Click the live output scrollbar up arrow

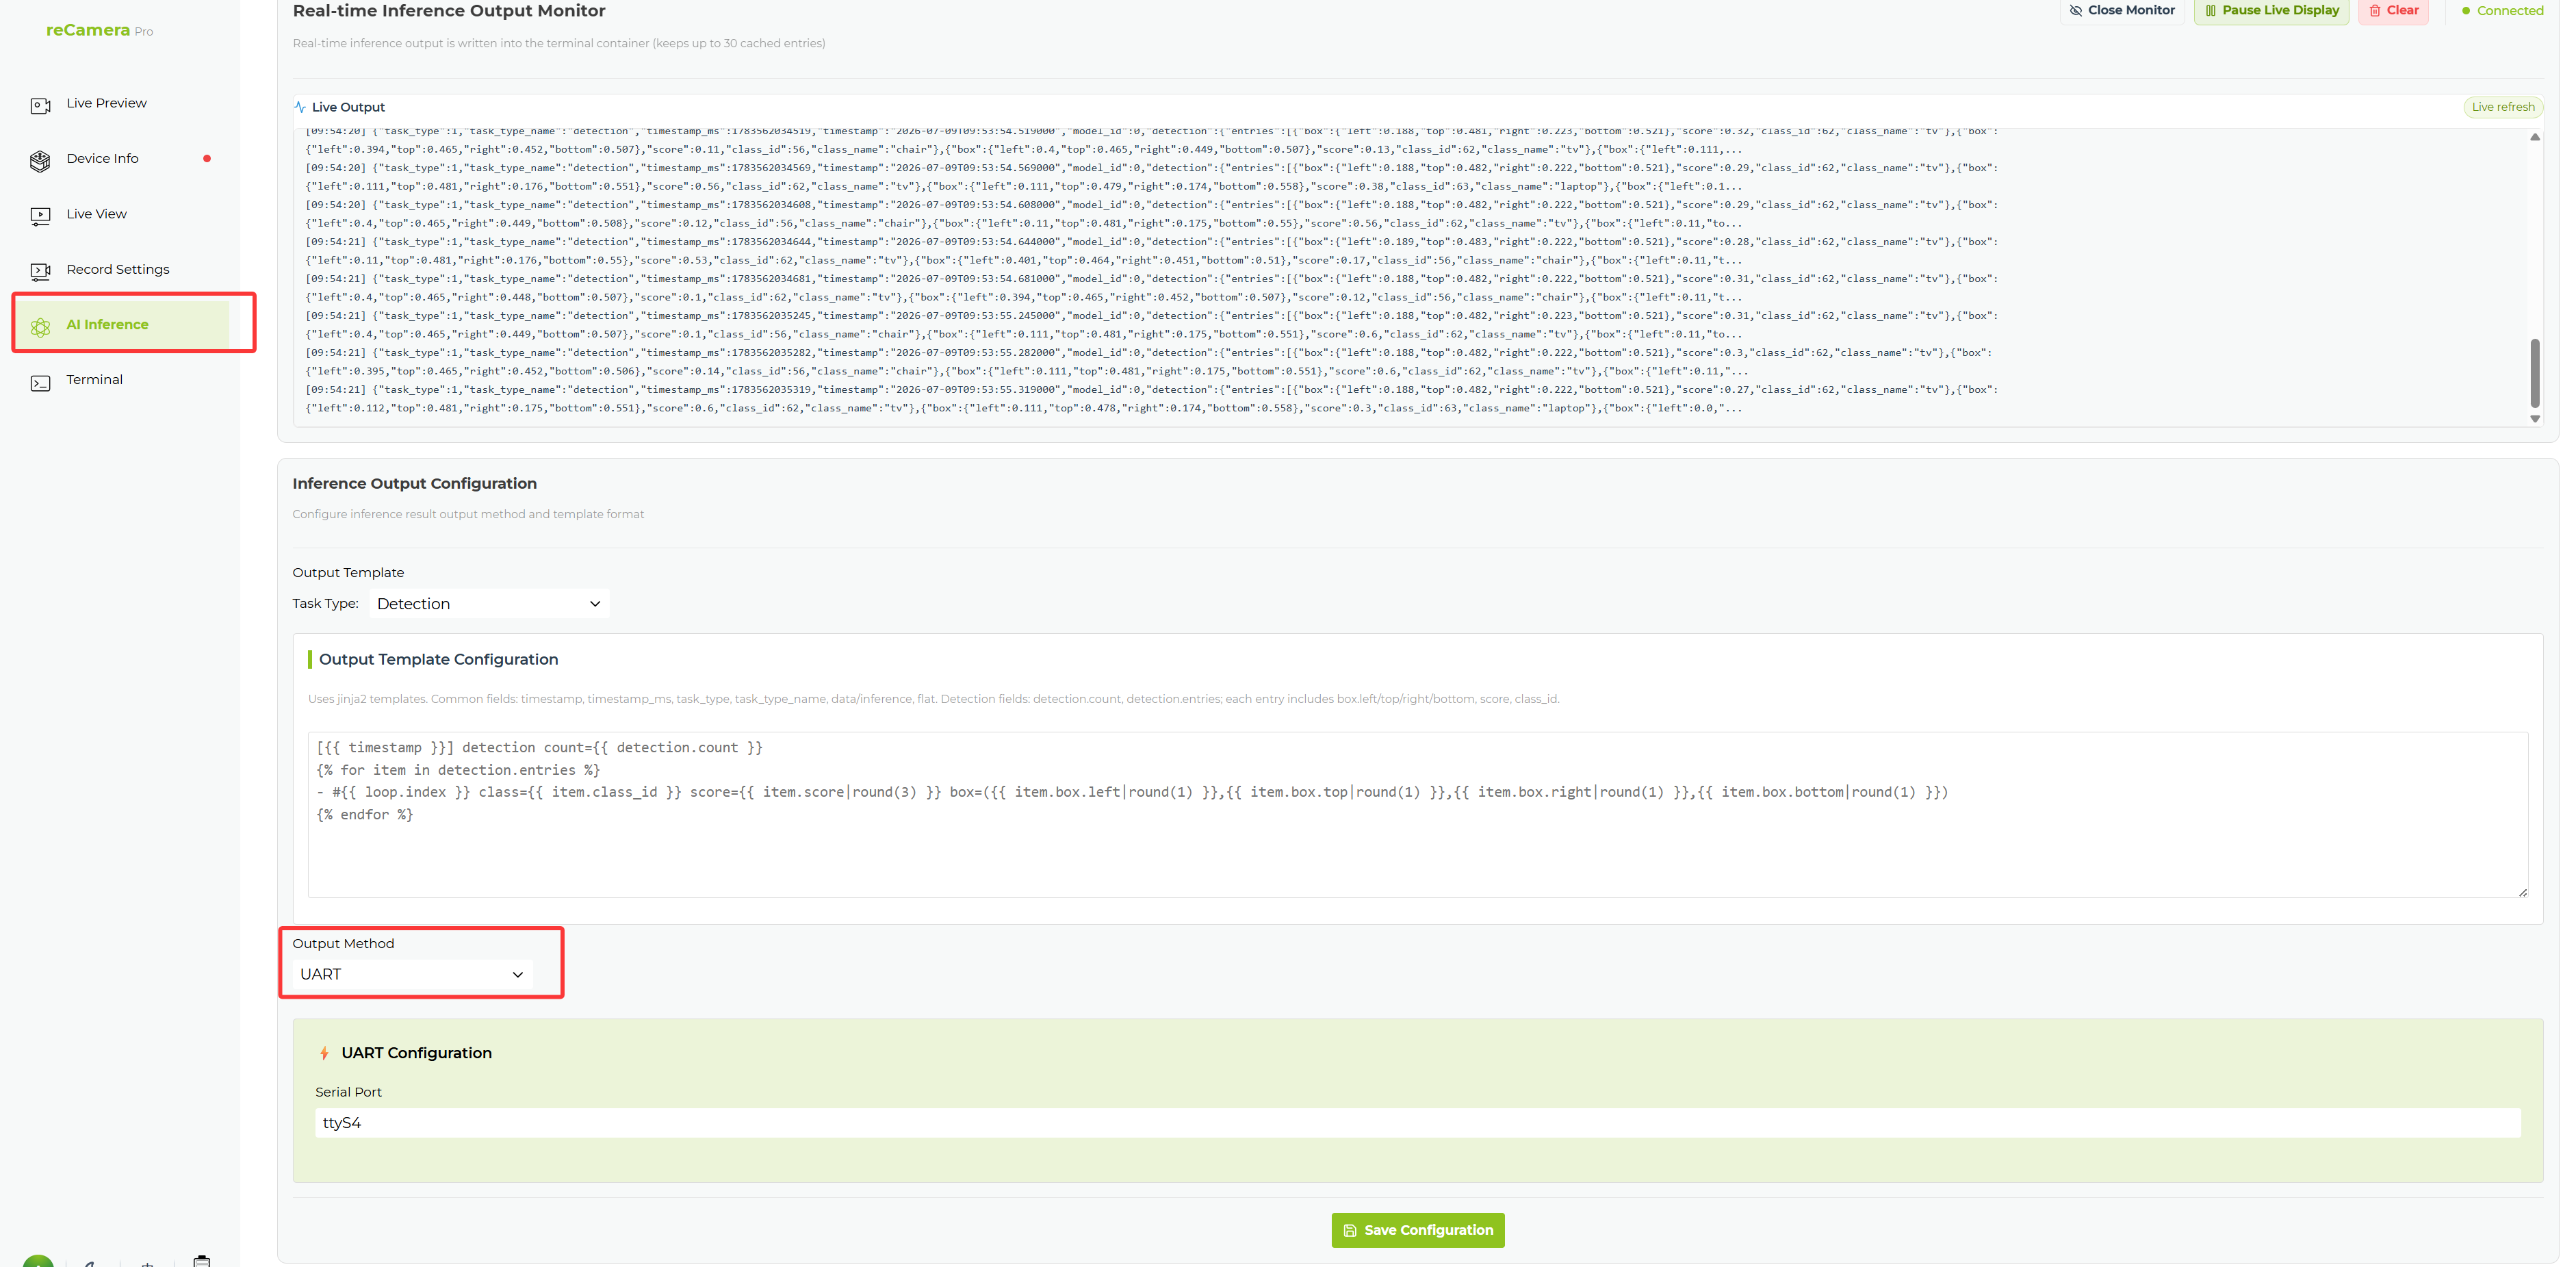(x=2535, y=137)
